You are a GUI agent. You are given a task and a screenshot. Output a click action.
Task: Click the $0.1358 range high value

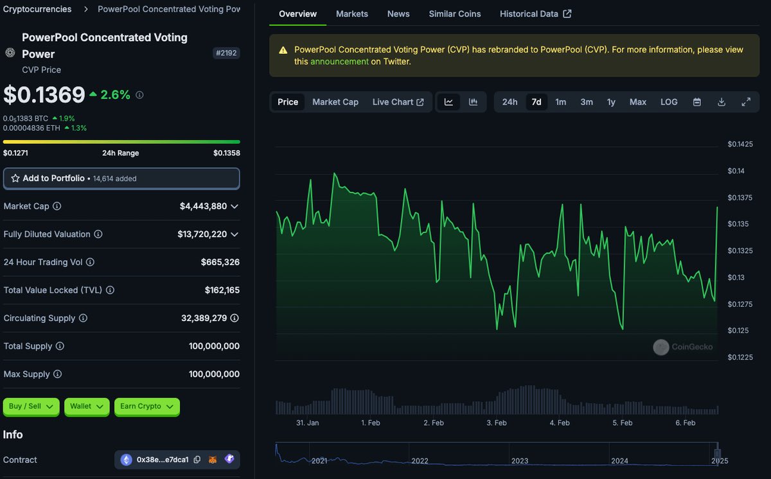(227, 153)
